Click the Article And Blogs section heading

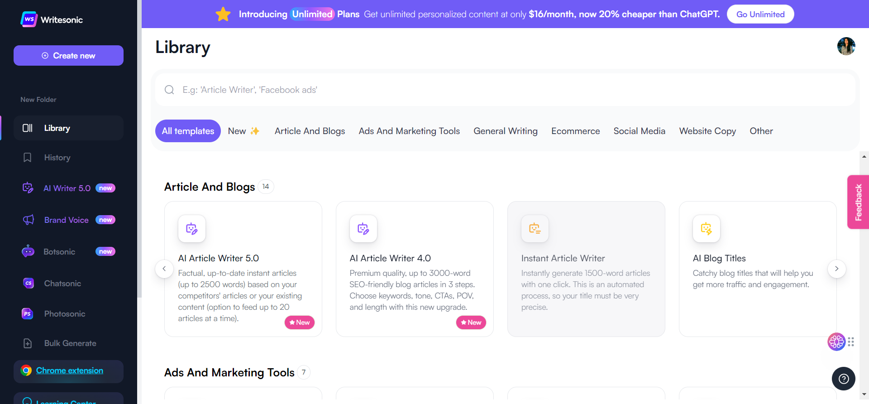coord(210,187)
